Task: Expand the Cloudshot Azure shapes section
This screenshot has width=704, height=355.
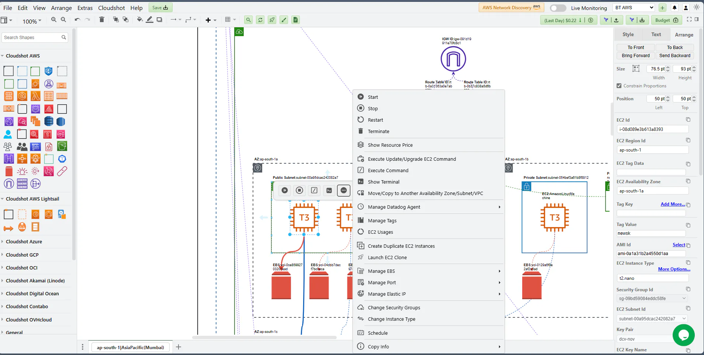Action: coord(24,242)
